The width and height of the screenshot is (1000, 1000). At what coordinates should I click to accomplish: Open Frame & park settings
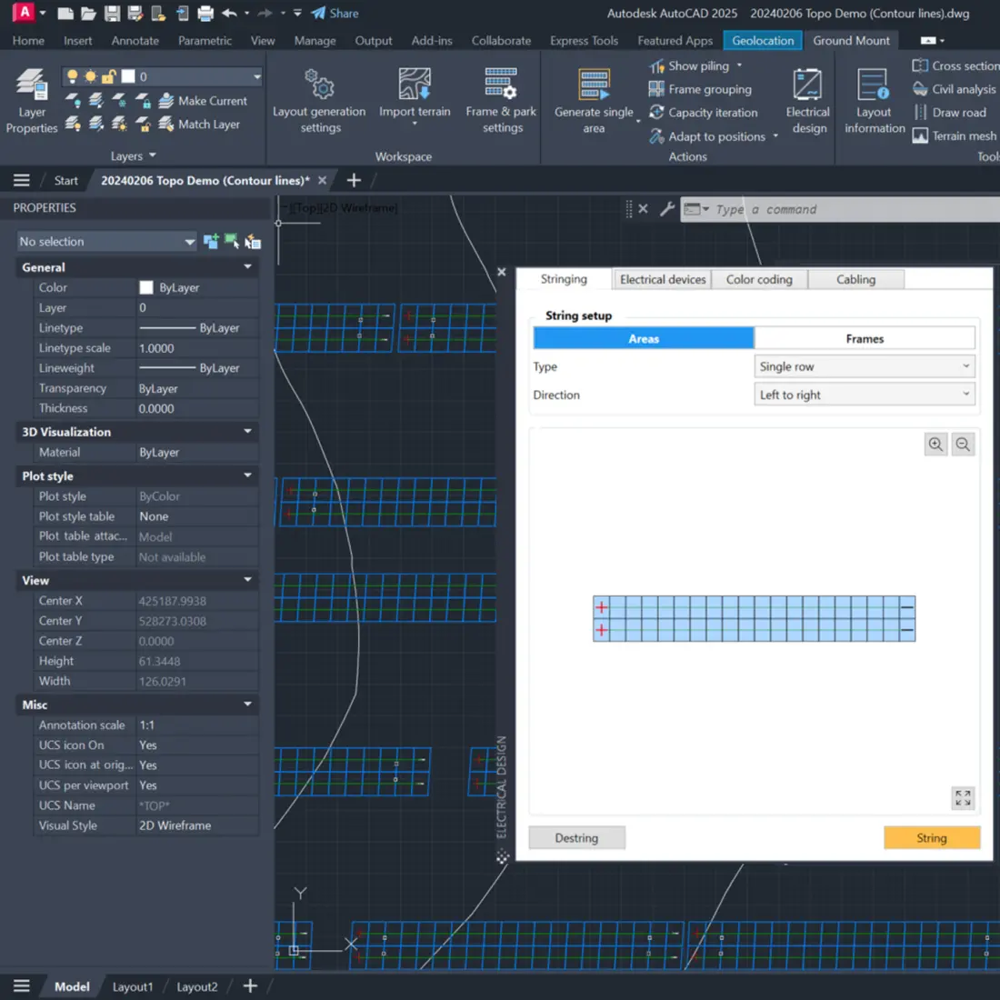coord(500,100)
